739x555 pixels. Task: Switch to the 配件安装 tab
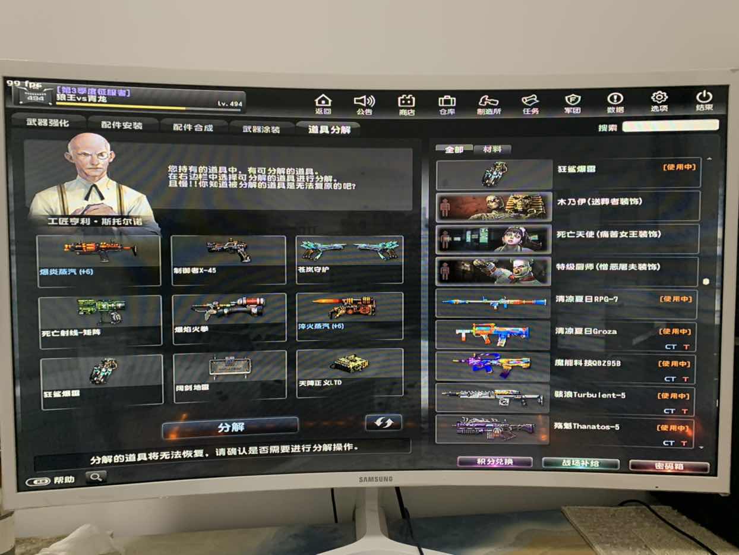(122, 125)
